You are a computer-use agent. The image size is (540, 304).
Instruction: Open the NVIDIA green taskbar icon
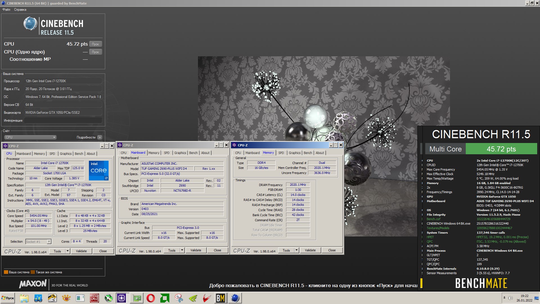(x=193, y=298)
